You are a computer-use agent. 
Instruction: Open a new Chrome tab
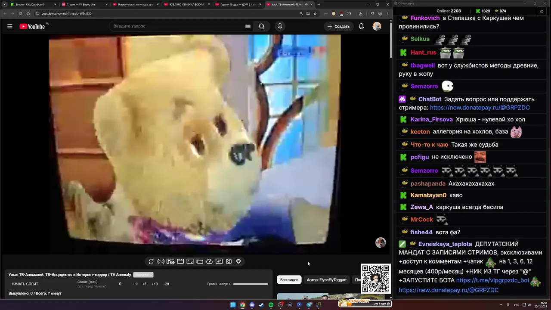pyautogui.click(x=319, y=4)
